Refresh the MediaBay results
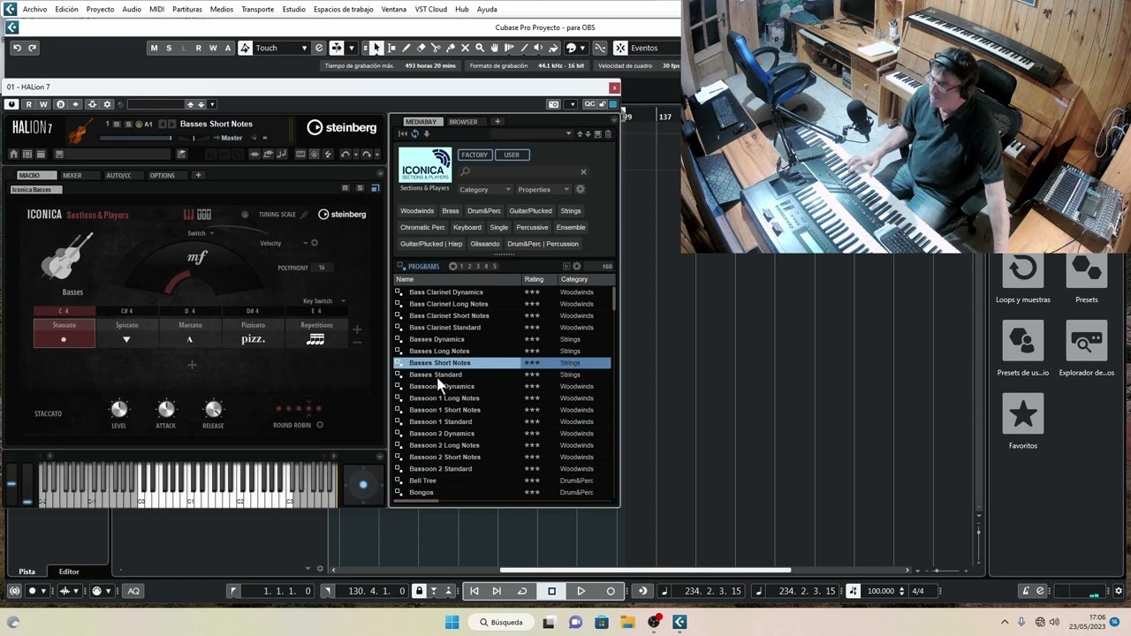The image size is (1131, 636). [414, 133]
